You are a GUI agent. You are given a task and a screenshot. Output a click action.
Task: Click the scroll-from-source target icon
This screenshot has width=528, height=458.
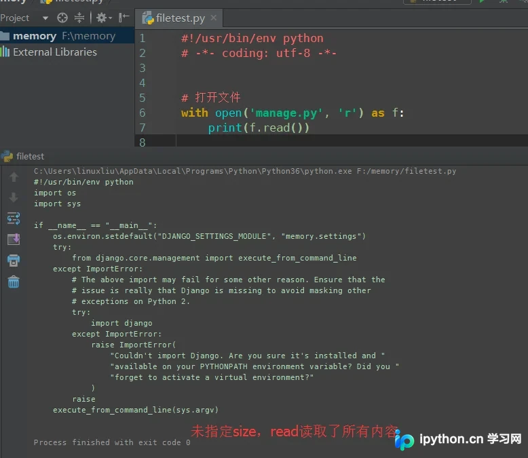pos(62,18)
